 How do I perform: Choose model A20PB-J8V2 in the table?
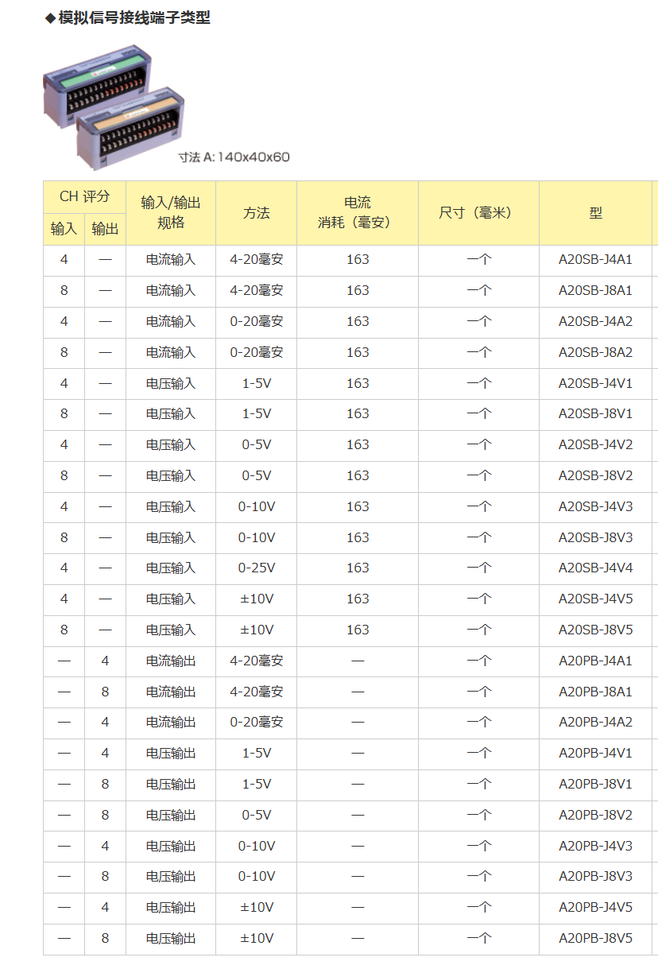595,816
